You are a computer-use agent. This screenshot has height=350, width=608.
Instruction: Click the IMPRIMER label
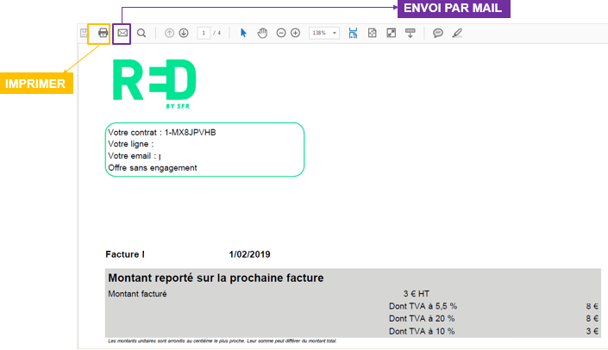[x=35, y=84]
